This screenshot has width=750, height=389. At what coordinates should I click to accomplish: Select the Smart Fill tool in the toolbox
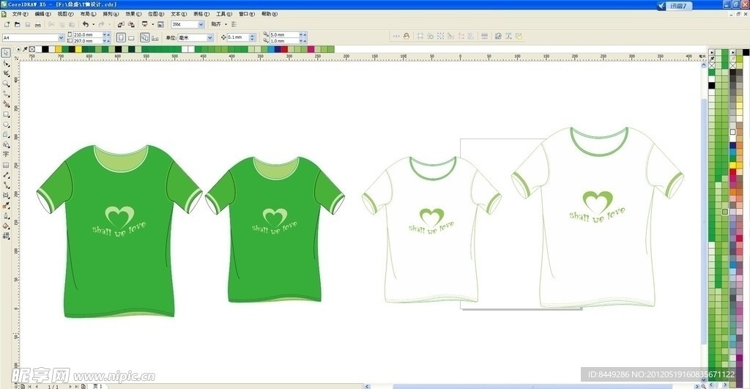coord(6,104)
